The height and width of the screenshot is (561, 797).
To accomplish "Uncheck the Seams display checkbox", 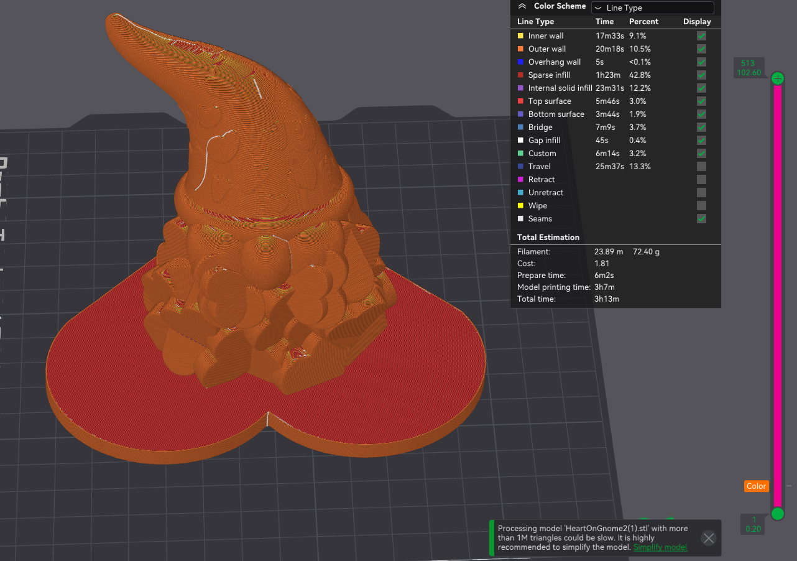I will [701, 219].
